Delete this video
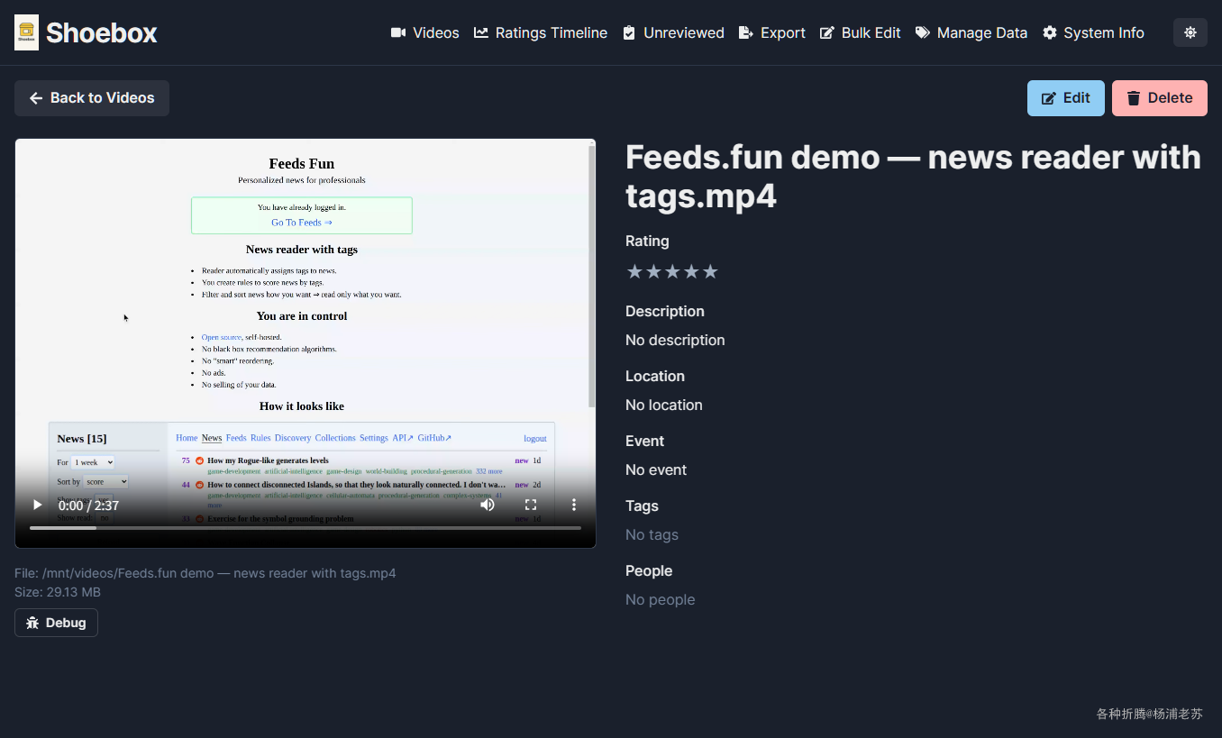 [x=1160, y=98]
